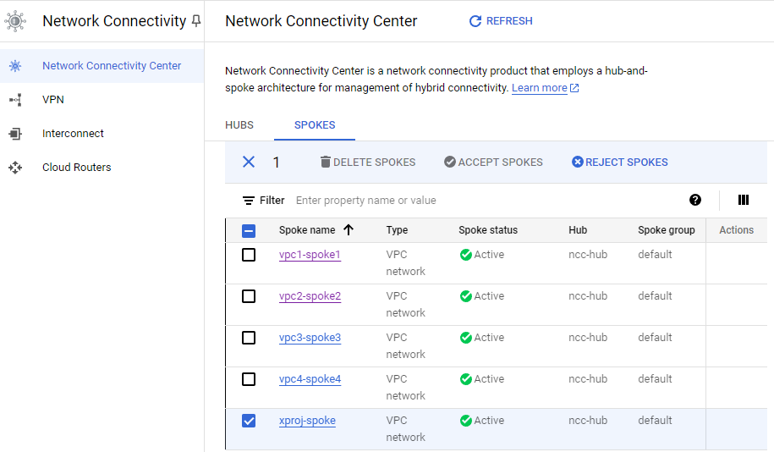Click the Network Connectivity product logo icon
This screenshot has width=774, height=452.
pyautogui.click(x=15, y=21)
